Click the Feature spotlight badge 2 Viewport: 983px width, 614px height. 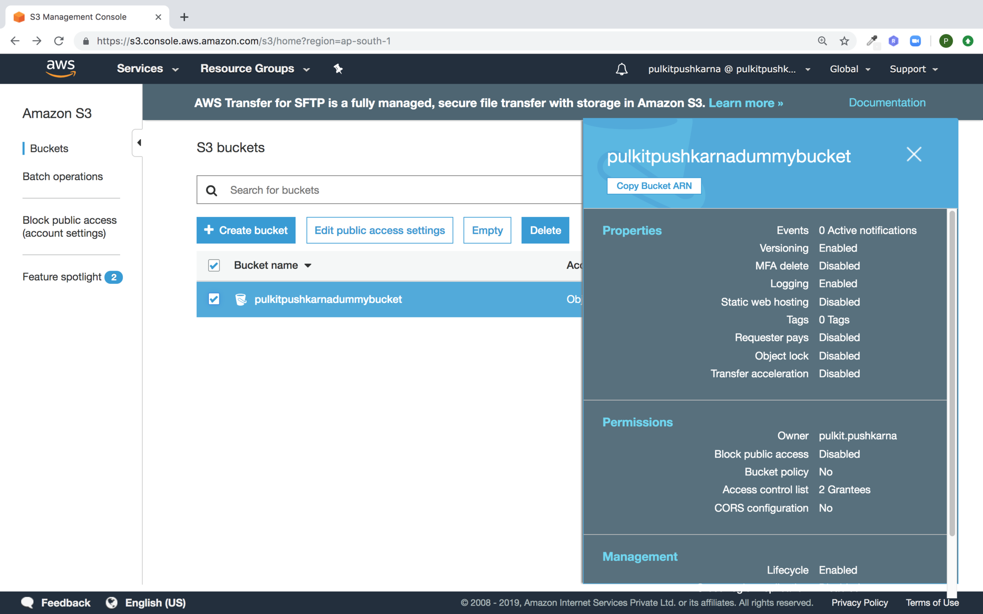point(113,277)
